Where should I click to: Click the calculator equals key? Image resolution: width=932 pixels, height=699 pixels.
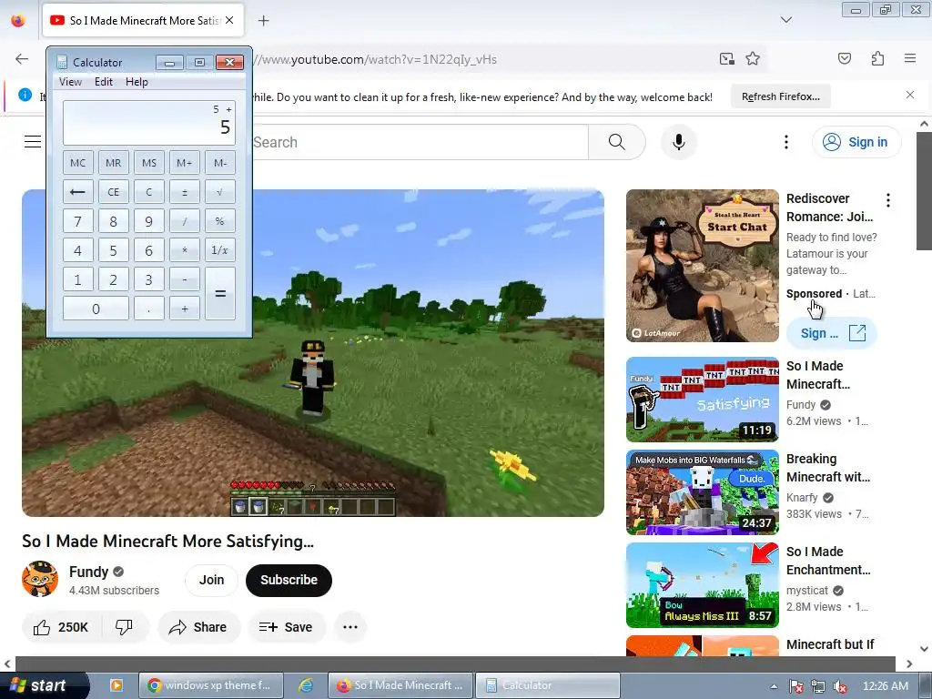point(220,294)
